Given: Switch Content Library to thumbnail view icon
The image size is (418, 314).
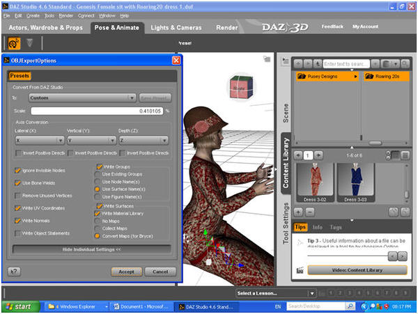Looking at the screenshot, I should tap(396, 155).
